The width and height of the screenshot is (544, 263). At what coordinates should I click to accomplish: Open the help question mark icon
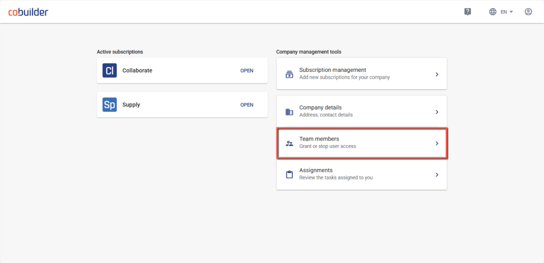[468, 12]
